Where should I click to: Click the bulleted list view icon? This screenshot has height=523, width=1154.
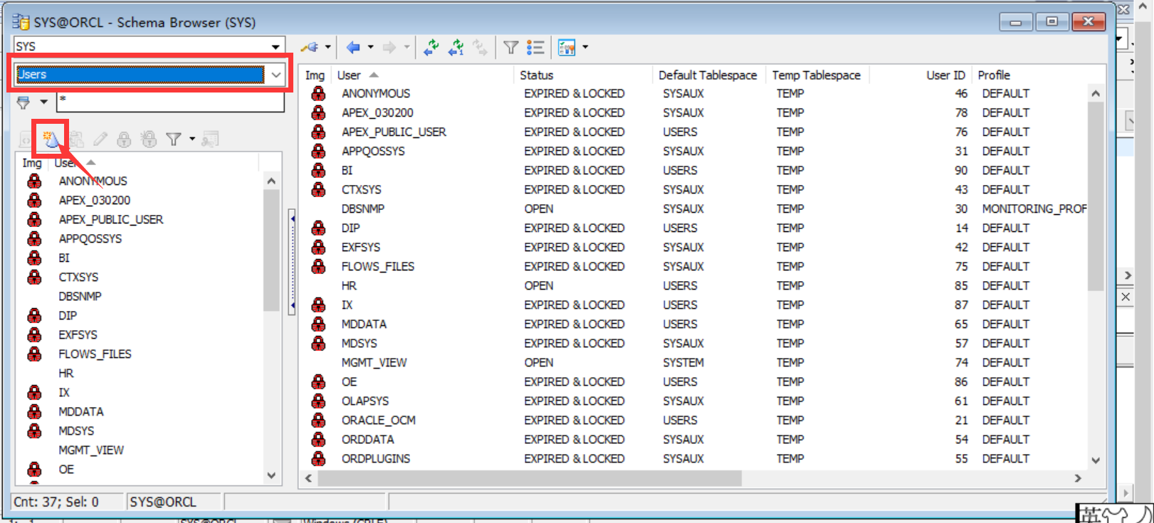[535, 48]
